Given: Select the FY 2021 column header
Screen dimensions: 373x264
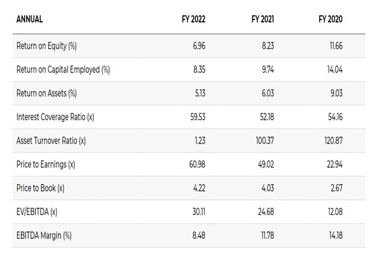Looking at the screenshot, I should [263, 20].
